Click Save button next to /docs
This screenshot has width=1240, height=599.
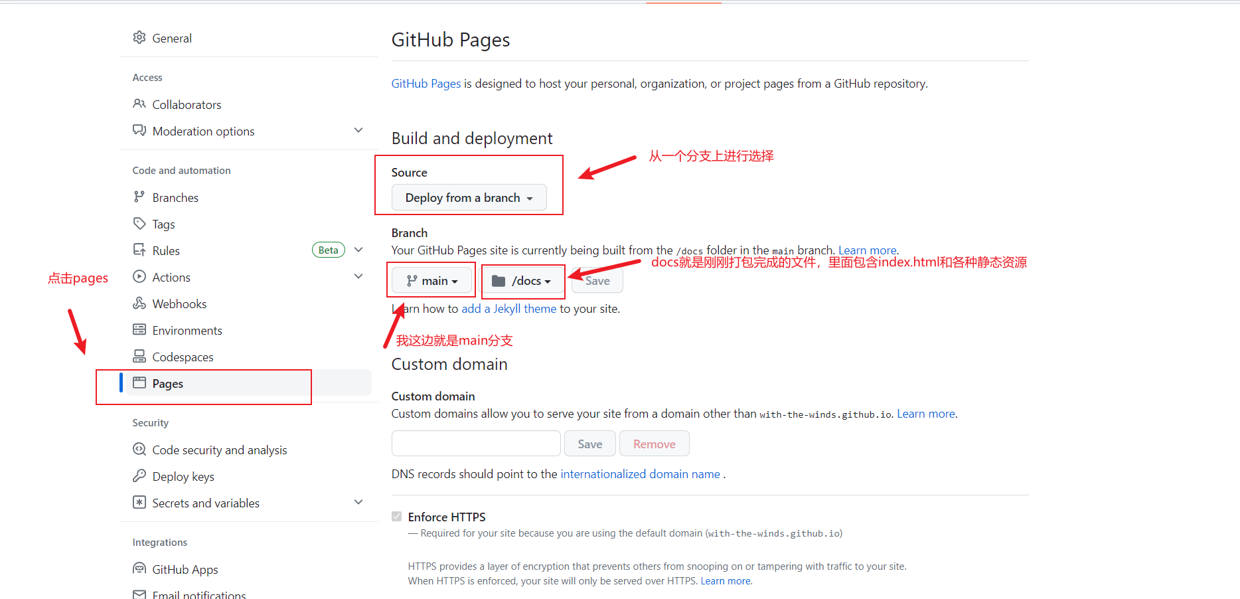tap(597, 280)
